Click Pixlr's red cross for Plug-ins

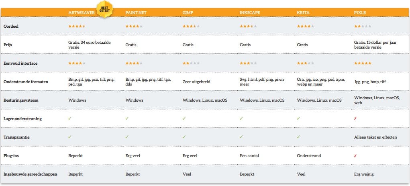click(355, 155)
